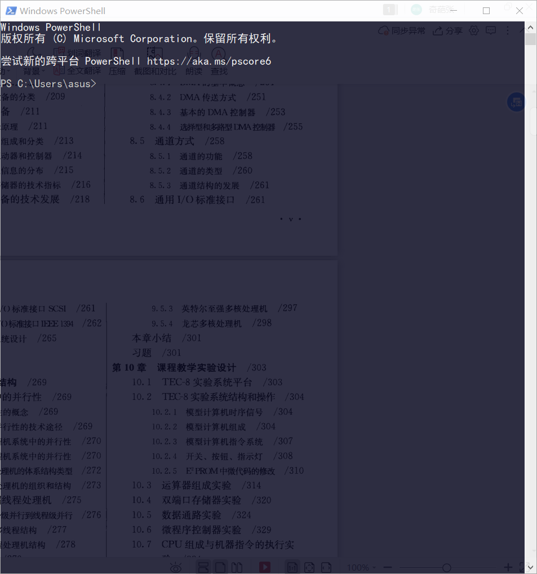537x574 pixels.
Task: Click fit-width icon in PDF status bar
Action: (x=326, y=568)
